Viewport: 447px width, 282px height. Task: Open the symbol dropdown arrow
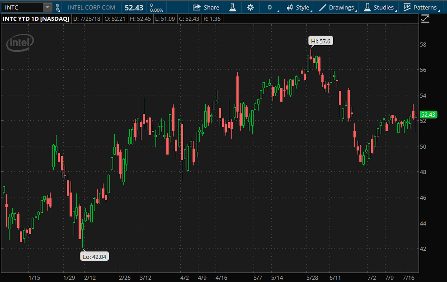pos(47,7)
